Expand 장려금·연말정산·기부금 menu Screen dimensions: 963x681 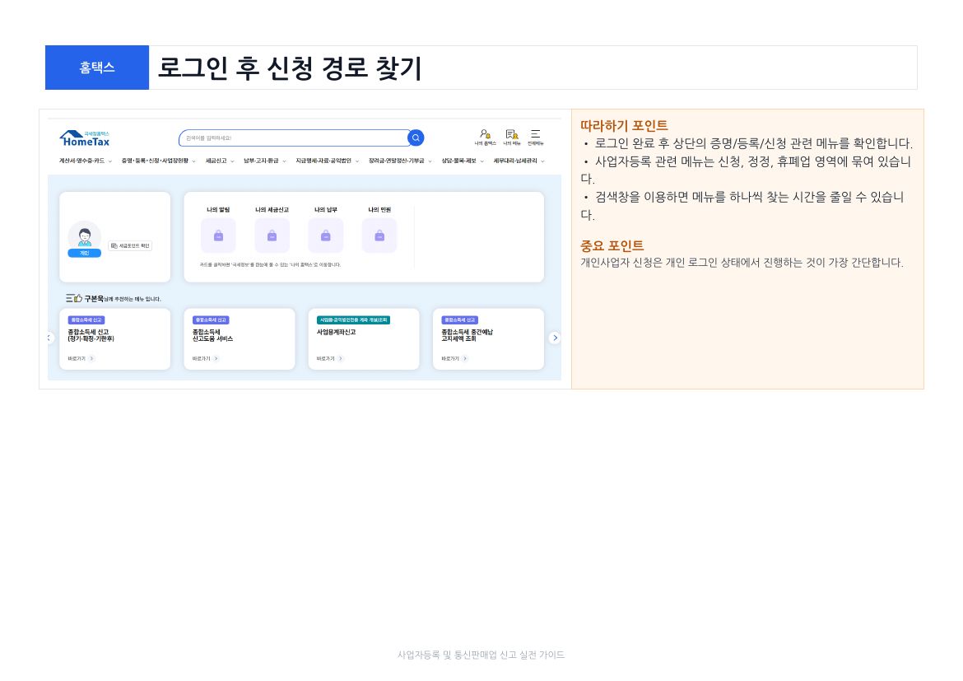click(x=400, y=161)
